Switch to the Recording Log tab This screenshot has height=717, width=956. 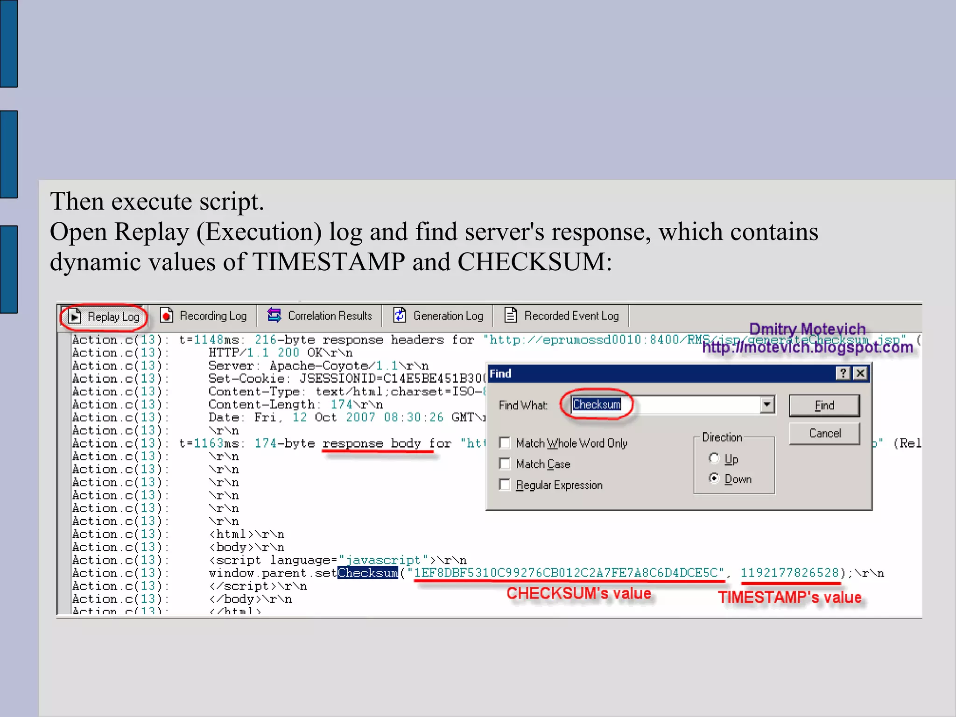click(204, 316)
